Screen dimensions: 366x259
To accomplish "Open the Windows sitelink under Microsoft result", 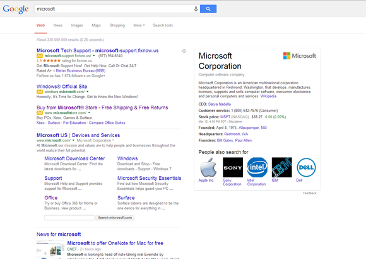I will coord(127,158).
